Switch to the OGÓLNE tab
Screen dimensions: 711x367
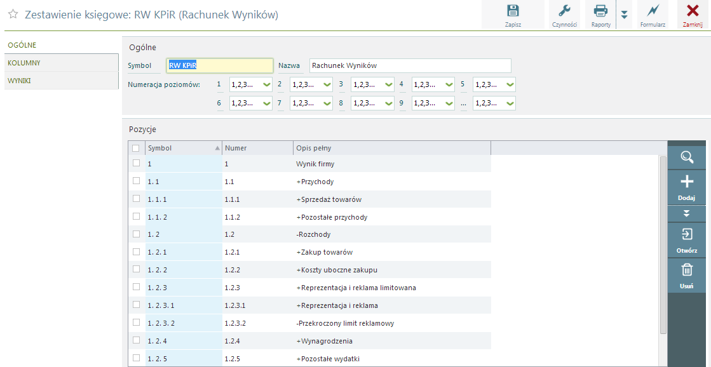pyautogui.click(x=62, y=45)
